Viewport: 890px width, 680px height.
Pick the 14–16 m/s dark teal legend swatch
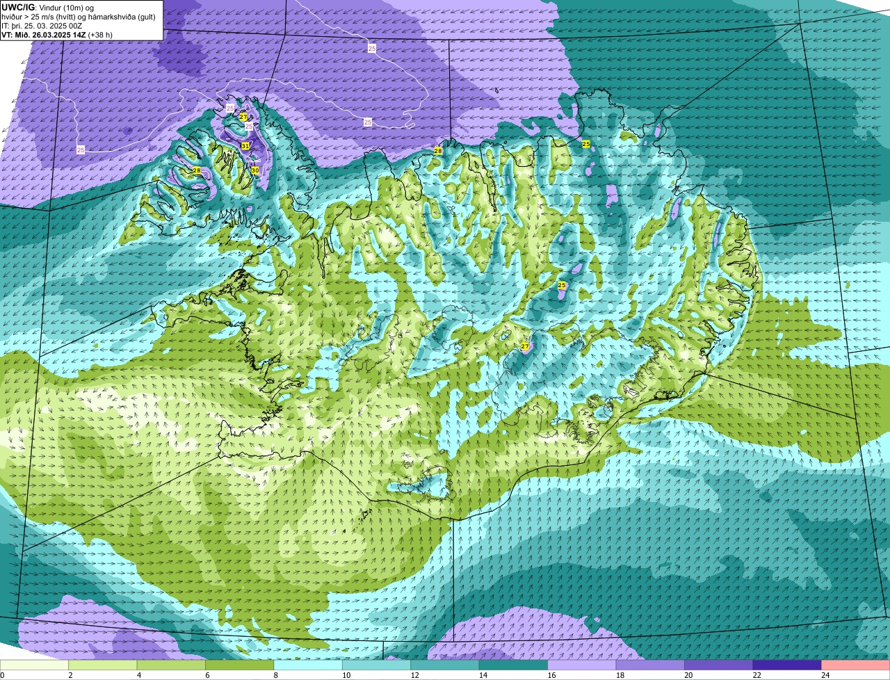tap(513, 665)
